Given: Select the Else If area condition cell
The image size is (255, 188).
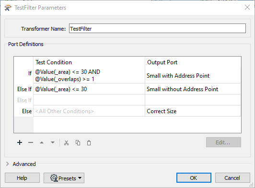Looking at the screenshot, I should pyautogui.click(x=89, y=89).
